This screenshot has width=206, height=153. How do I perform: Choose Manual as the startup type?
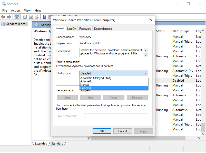coord(85,84)
